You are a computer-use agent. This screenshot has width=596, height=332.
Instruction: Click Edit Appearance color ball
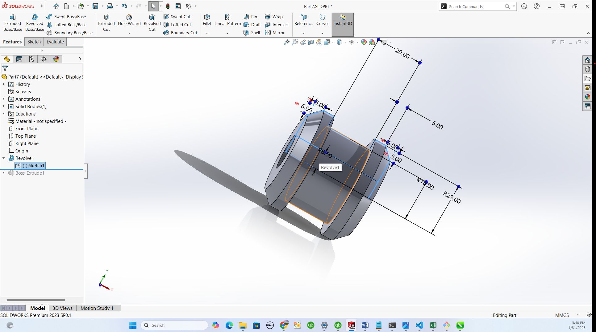(x=364, y=42)
